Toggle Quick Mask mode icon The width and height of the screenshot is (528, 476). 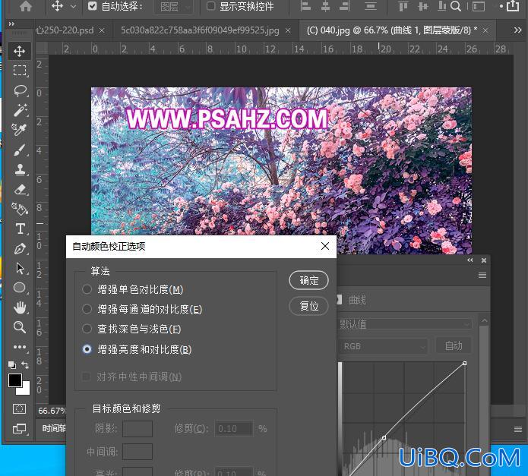tap(19, 408)
